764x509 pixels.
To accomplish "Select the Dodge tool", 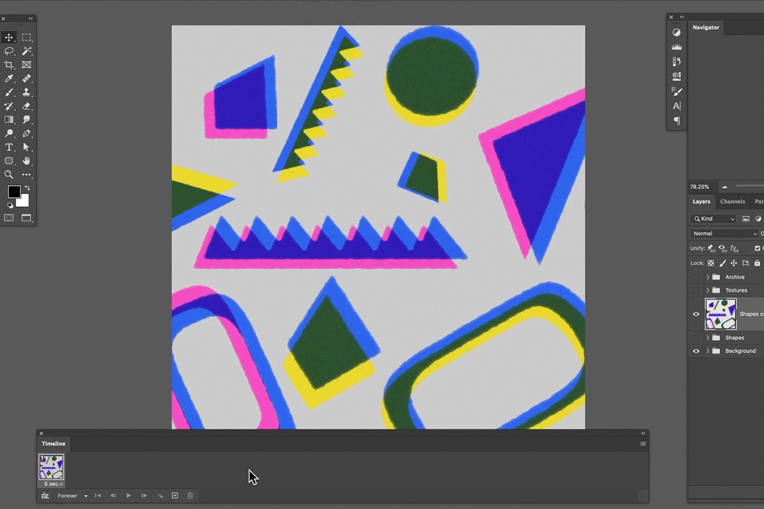I will click(9, 134).
